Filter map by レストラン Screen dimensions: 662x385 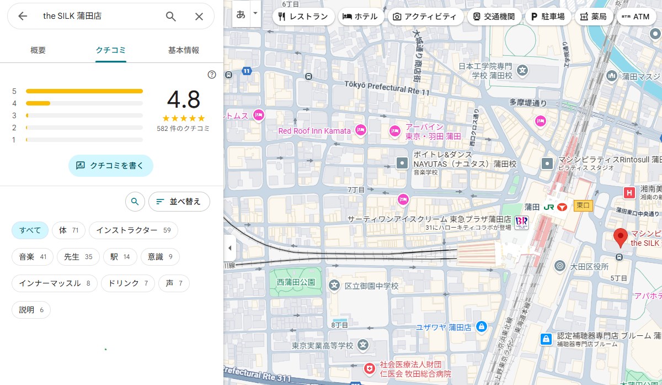click(304, 17)
